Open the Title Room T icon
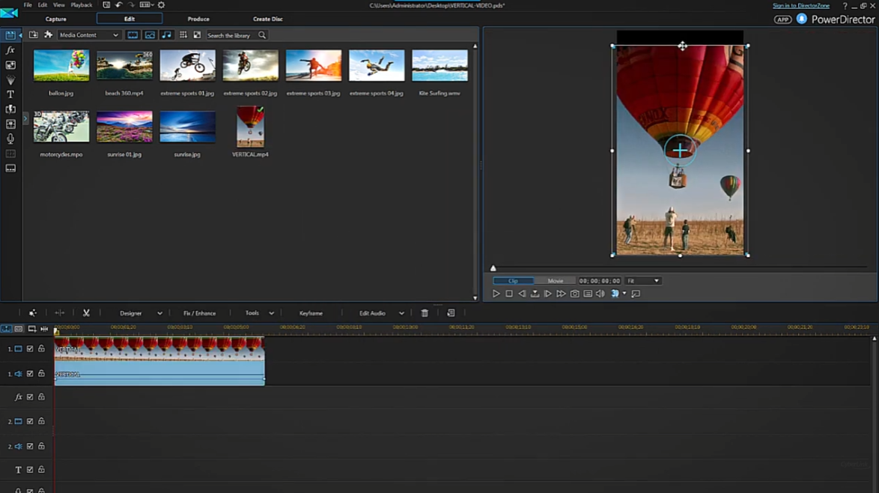The width and height of the screenshot is (879, 493). [10, 94]
